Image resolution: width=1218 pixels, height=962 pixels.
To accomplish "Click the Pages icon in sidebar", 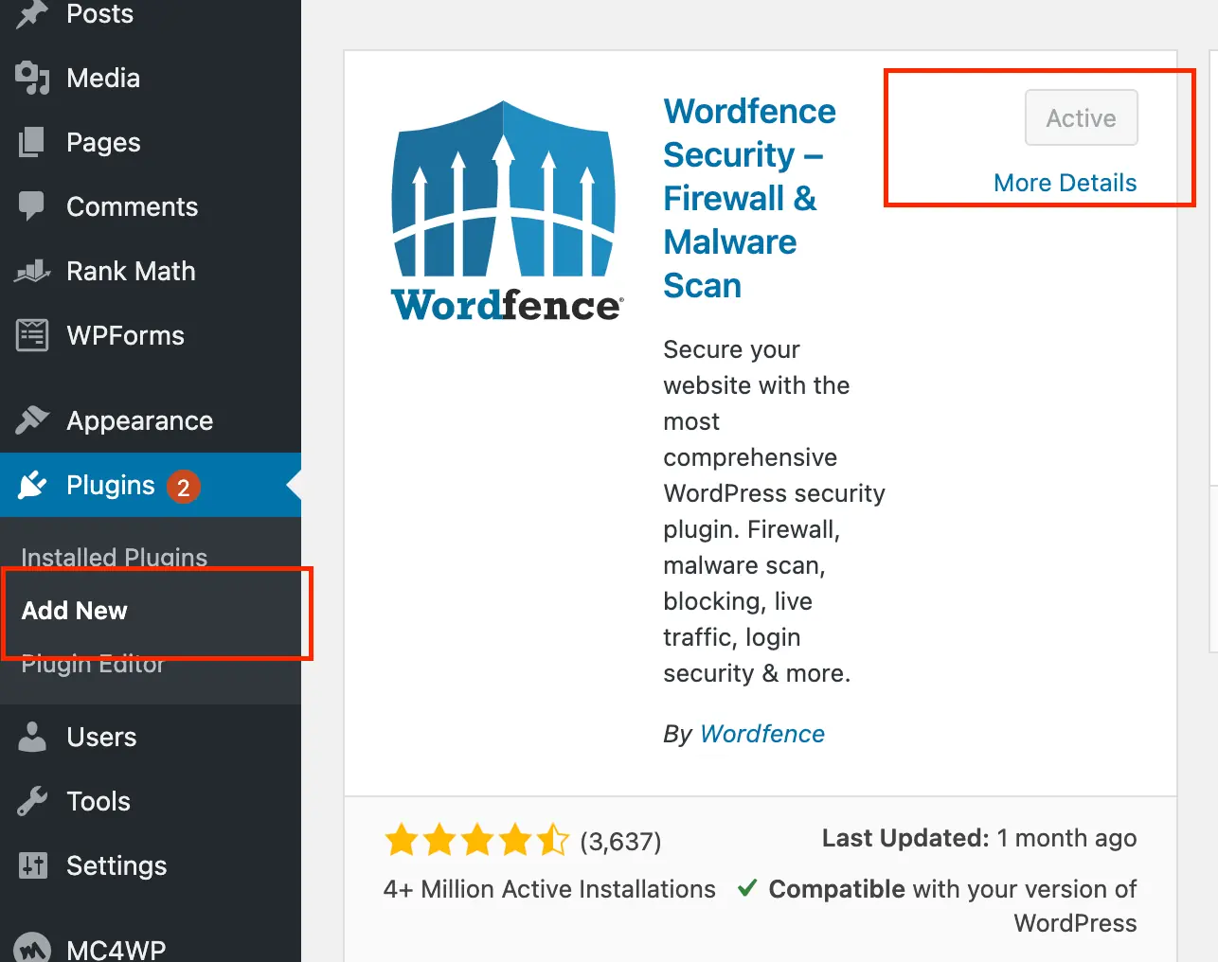I will [x=32, y=142].
